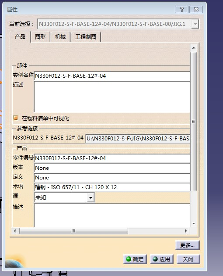Click the 应用 button

(162, 259)
